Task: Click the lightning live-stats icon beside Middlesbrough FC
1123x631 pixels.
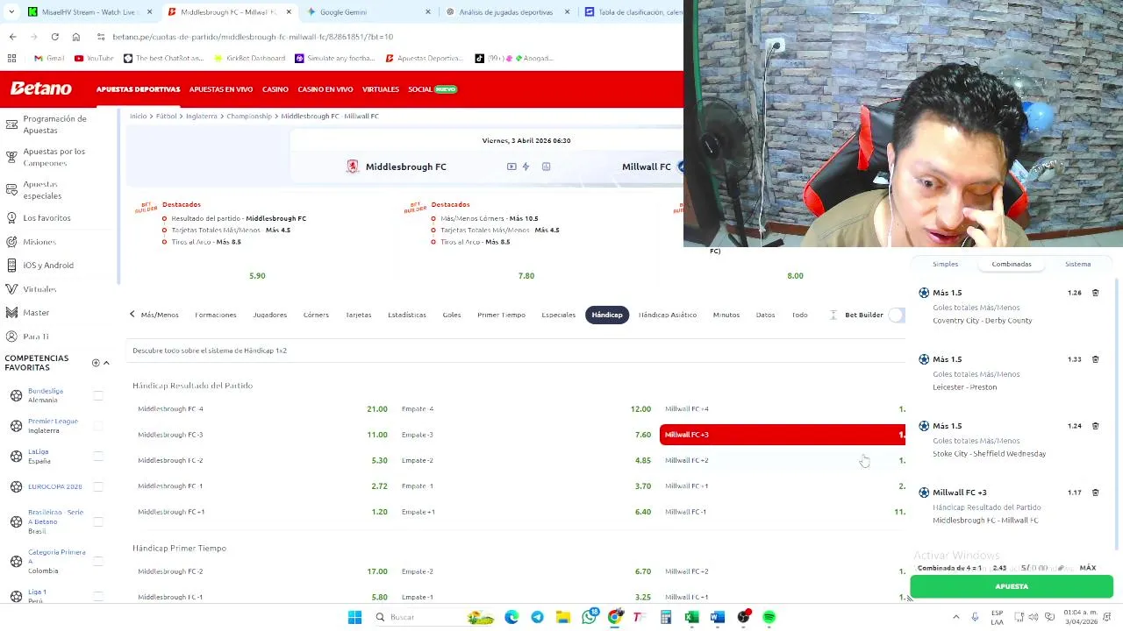Action: [526, 167]
